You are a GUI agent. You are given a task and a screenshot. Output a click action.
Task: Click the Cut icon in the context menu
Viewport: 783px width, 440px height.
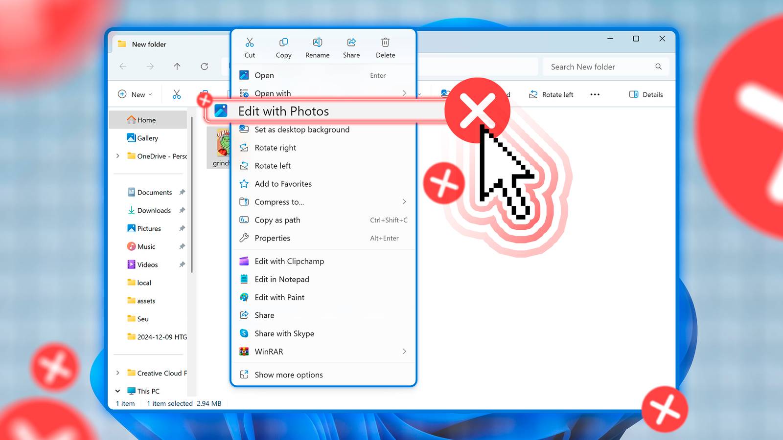(250, 42)
